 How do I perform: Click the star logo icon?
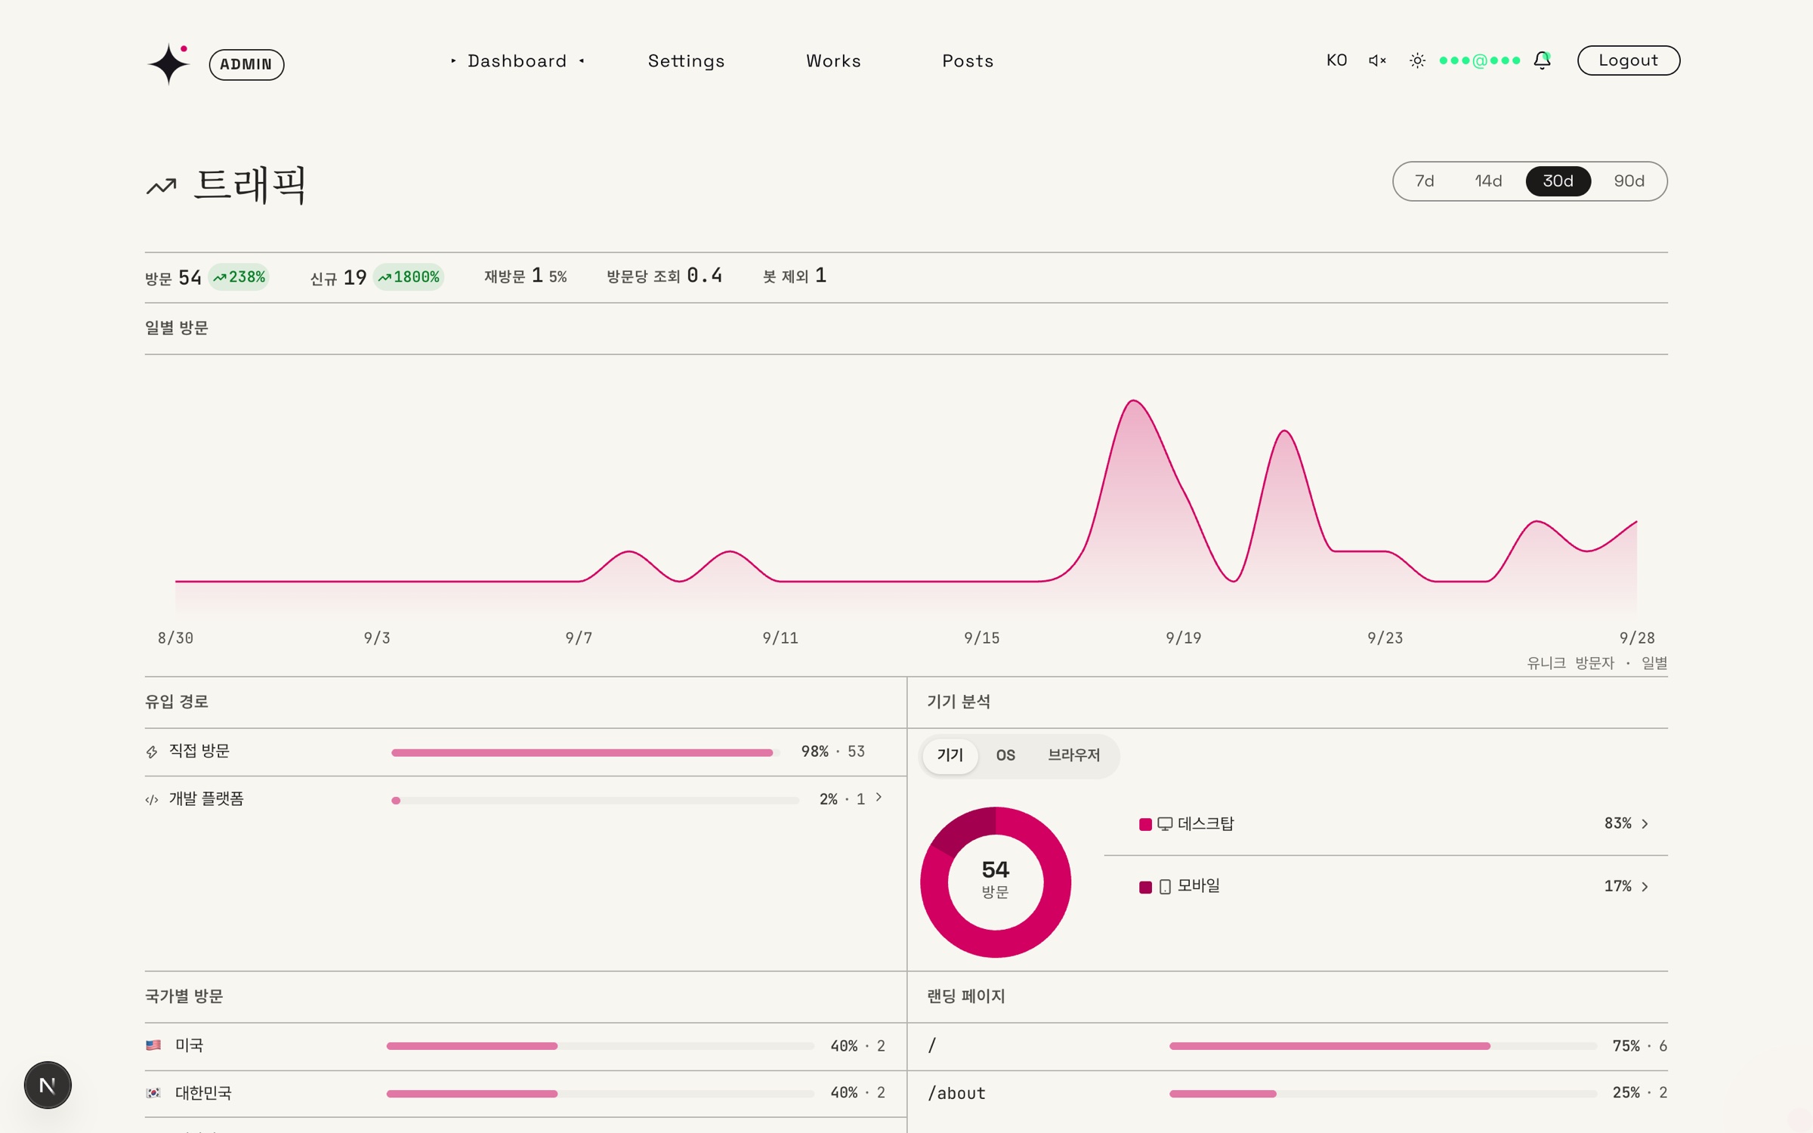point(168,63)
